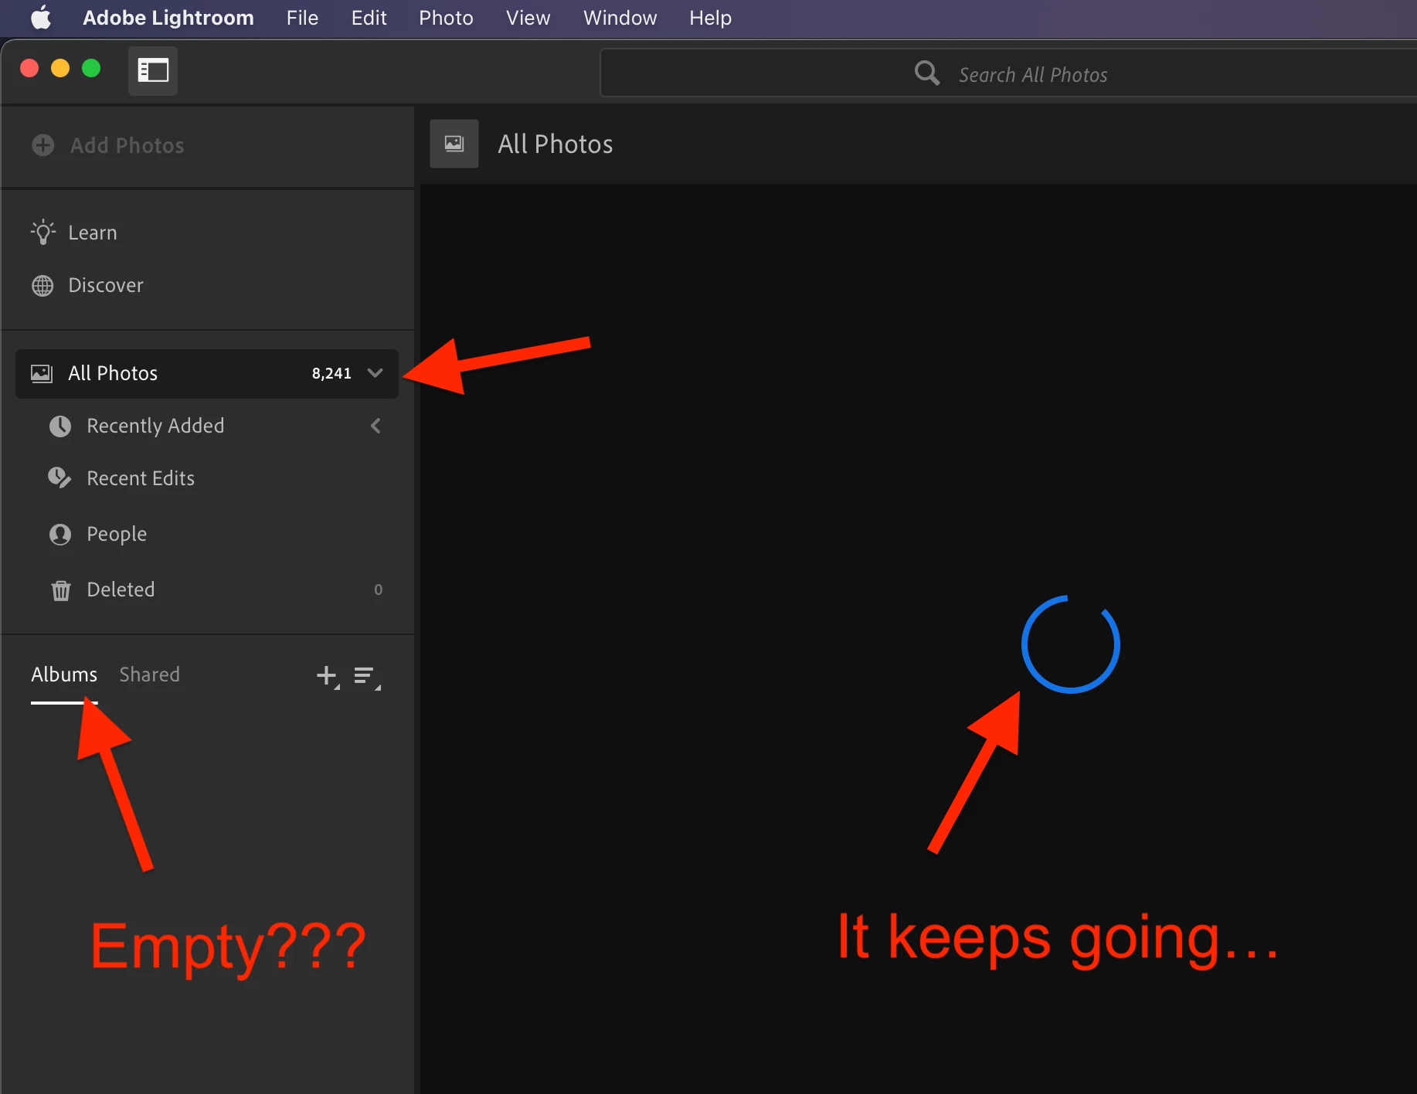Collapse the All Photos chevron

coord(375,373)
